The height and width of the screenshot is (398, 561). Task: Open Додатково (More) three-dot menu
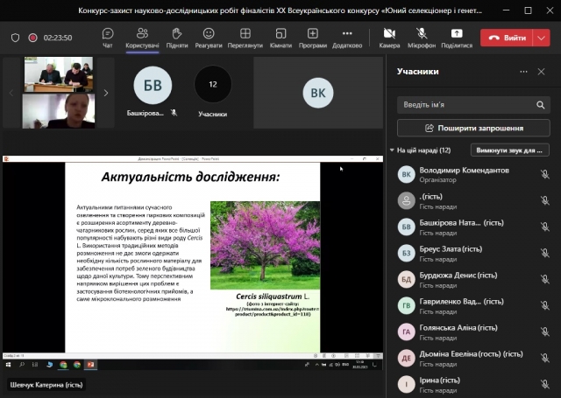(347, 37)
